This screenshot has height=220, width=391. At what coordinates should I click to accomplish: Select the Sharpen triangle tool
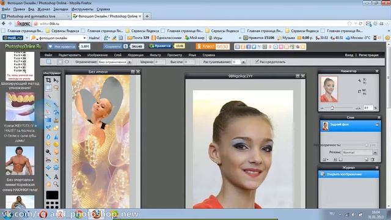tap(56, 136)
